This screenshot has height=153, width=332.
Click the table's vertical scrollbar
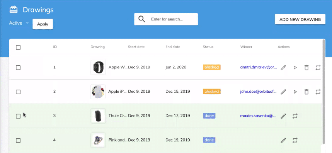tap(323, 92)
